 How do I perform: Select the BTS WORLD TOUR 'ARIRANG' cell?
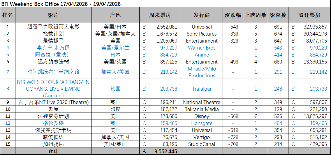click(x=53, y=89)
